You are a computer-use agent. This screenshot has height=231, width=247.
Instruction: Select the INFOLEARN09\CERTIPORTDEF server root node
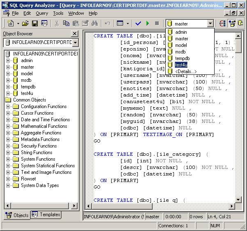tap(46, 54)
